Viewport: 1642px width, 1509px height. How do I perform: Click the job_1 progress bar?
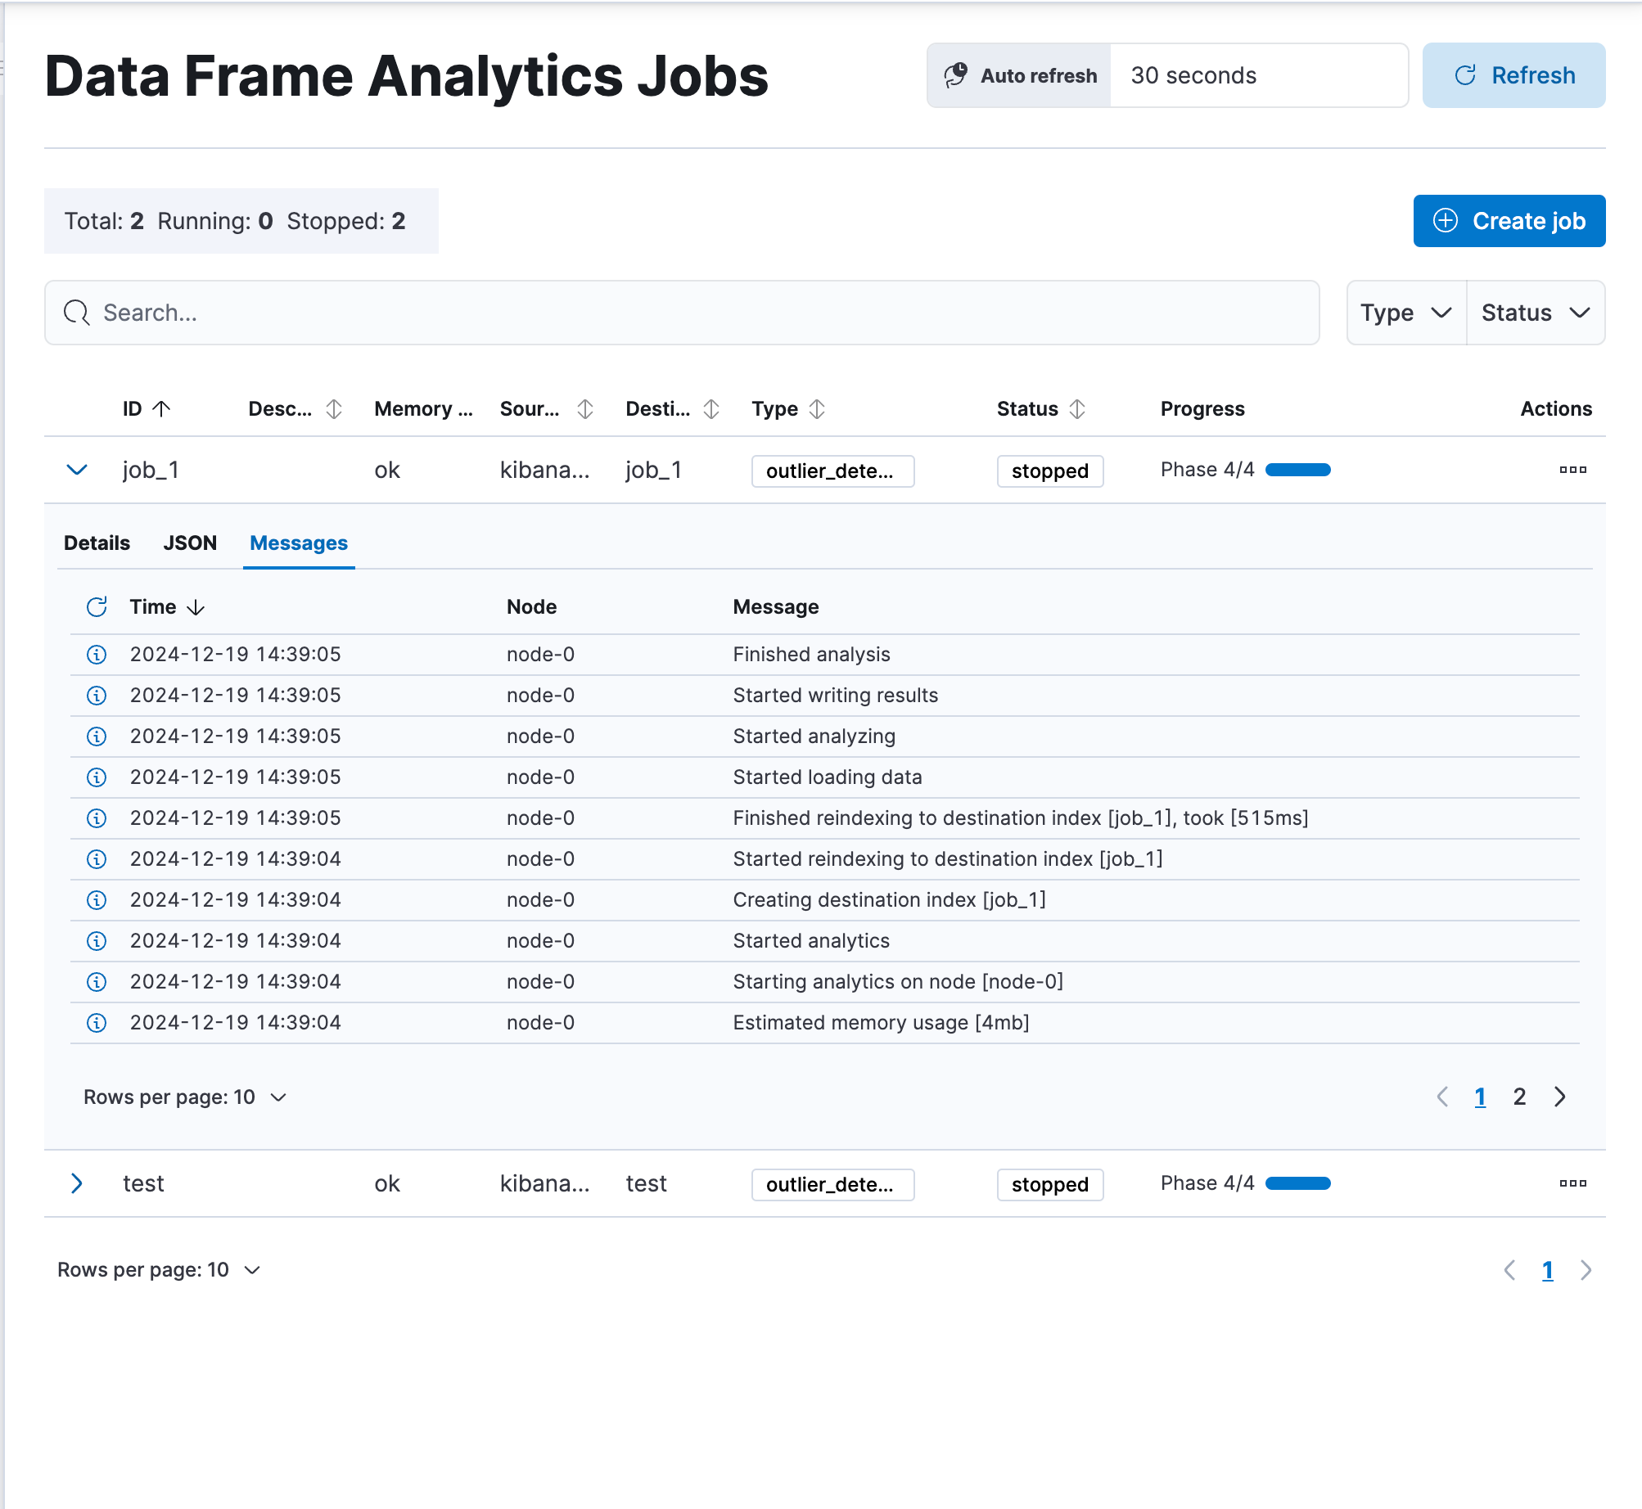point(1298,470)
